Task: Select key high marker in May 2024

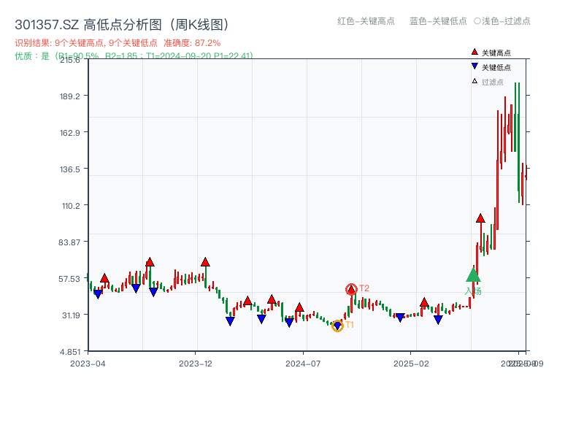Action: [x=272, y=299]
